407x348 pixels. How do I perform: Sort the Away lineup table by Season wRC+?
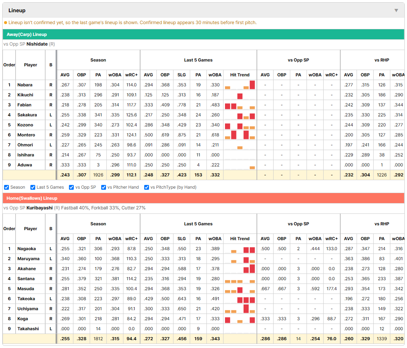pyautogui.click(x=131, y=75)
